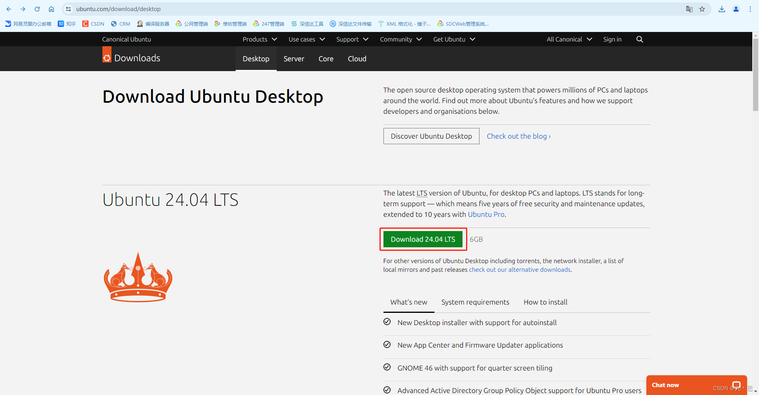Click the Downloads section title

(x=137, y=58)
